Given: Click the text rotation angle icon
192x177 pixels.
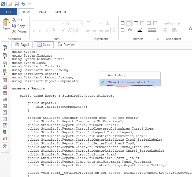Looking at the screenshot, I should [108, 23].
